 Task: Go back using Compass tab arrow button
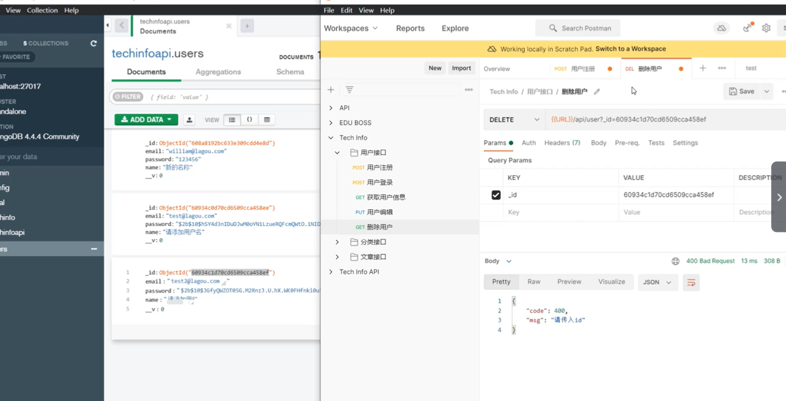pyautogui.click(x=121, y=25)
